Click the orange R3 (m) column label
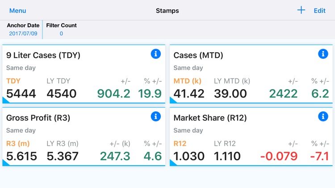This screenshot has width=335, height=188. [x=18, y=143]
